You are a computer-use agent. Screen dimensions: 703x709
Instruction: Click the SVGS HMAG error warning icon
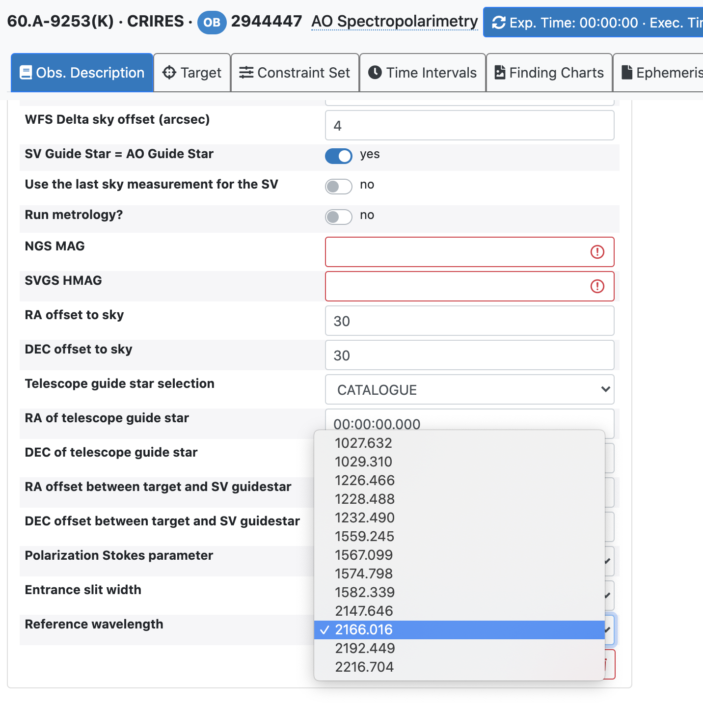click(597, 286)
